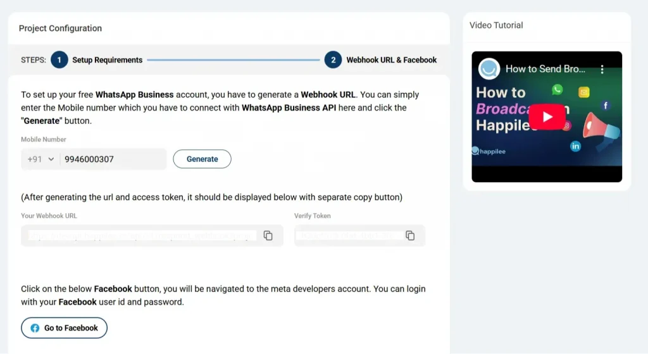The height and width of the screenshot is (354, 648).
Task: Click the Go to Facebook button
Action: (x=65, y=328)
